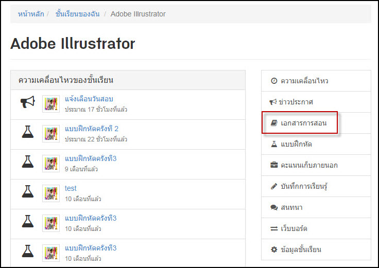The width and height of the screenshot is (379, 268).
Task: Click the clock icon beside ความเคลื่อนไหว
Action: (x=274, y=81)
